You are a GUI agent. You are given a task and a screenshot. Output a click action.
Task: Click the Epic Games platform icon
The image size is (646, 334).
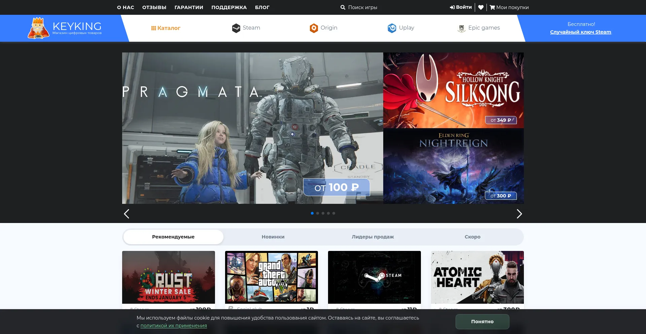click(x=462, y=28)
